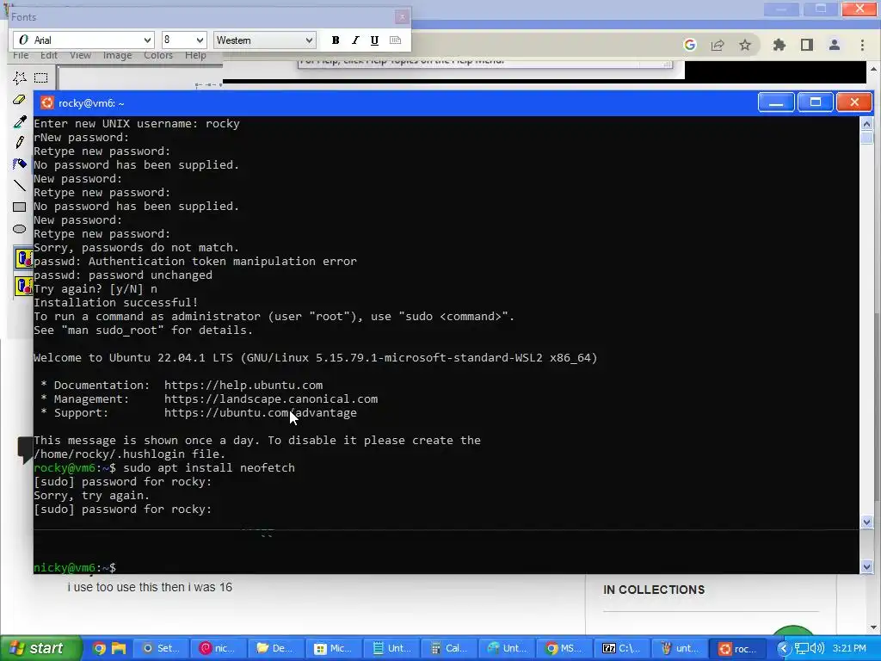The image size is (881, 661).
Task: Switch to the 'MS...' Chrome taskbar button
Action: coord(563,648)
